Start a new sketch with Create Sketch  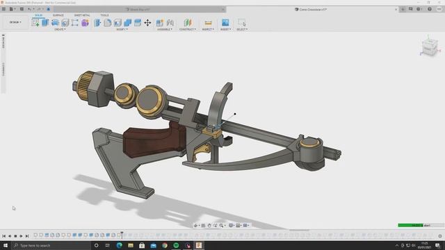[35, 23]
